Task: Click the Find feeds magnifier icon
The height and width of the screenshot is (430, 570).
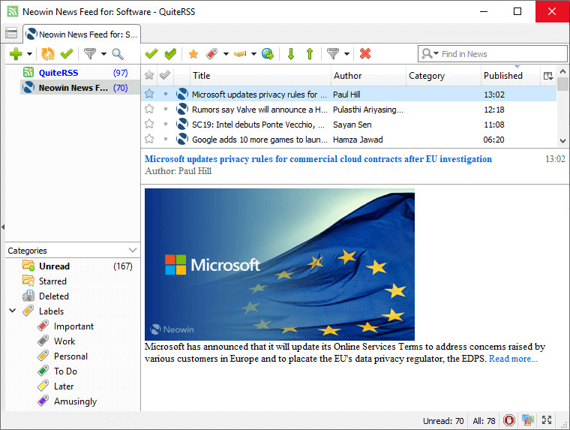Action: pos(118,54)
